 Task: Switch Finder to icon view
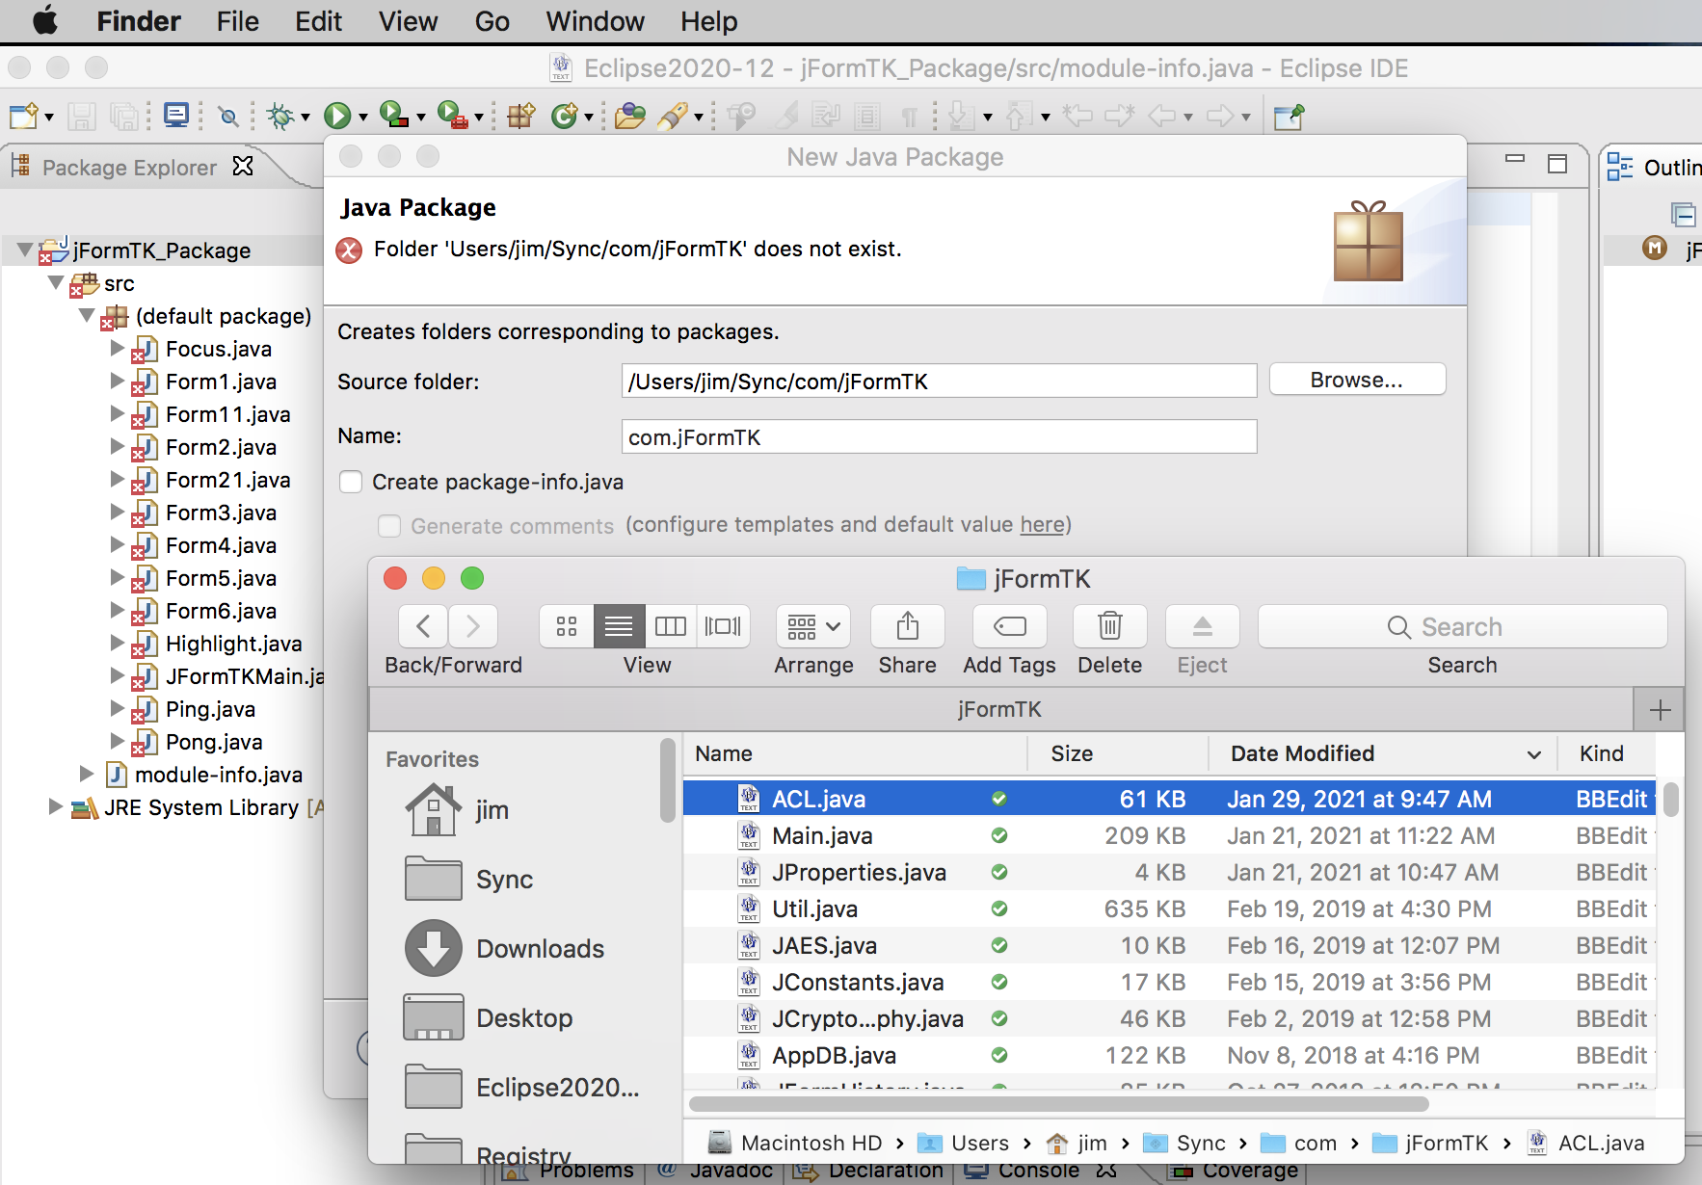[x=567, y=627]
